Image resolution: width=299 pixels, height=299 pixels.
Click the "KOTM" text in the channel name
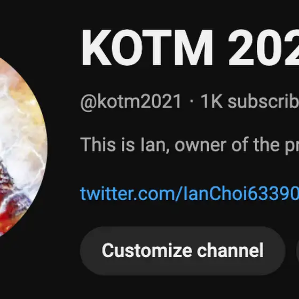(x=147, y=48)
